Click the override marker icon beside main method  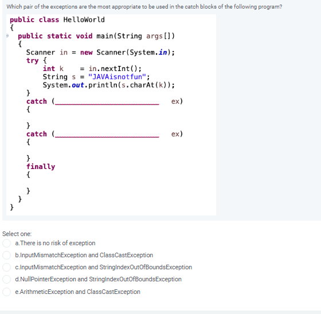click(x=7, y=36)
